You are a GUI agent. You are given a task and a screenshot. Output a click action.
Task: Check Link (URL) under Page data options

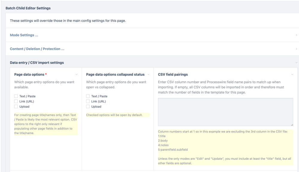click(16, 101)
